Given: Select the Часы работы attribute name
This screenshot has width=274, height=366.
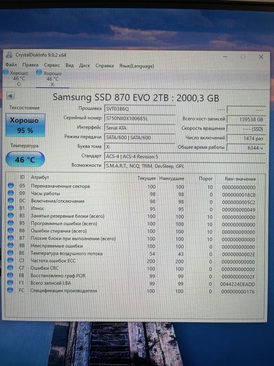Looking at the screenshot, I should click(x=45, y=193).
